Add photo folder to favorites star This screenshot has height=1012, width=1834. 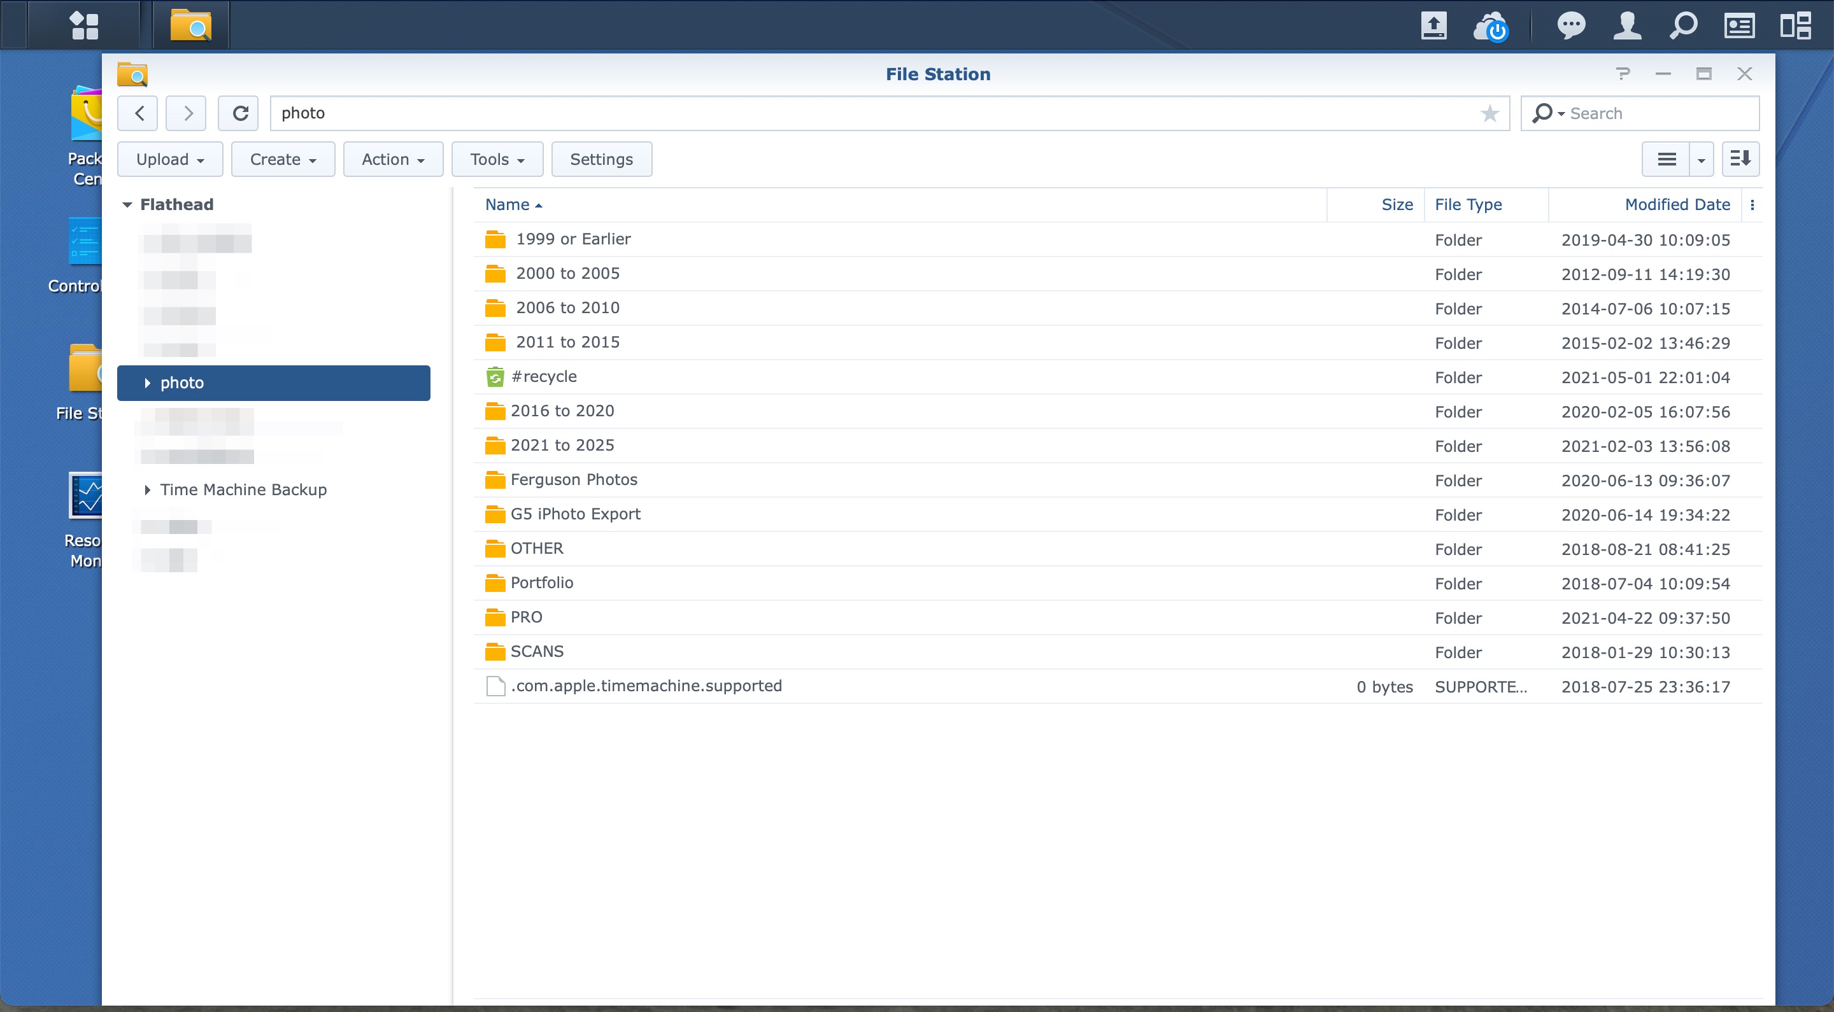[x=1489, y=113]
